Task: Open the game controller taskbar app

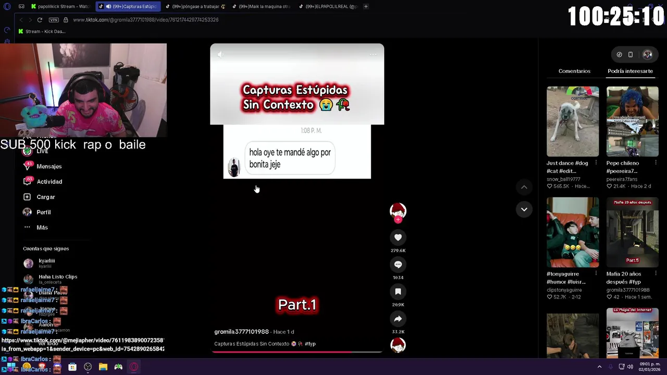Action: (x=118, y=367)
